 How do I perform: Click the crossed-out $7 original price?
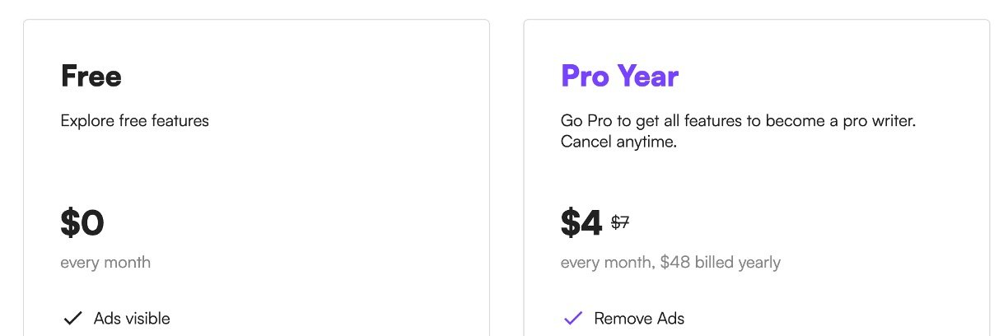[x=620, y=222]
